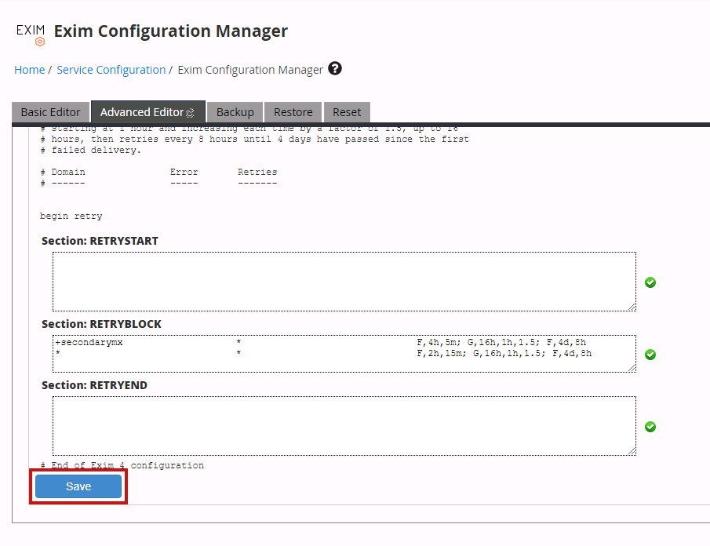Open the Reset tab
710x546 pixels.
[x=347, y=112]
